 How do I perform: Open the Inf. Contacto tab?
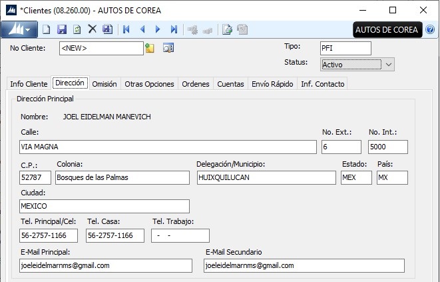pyautogui.click(x=322, y=84)
